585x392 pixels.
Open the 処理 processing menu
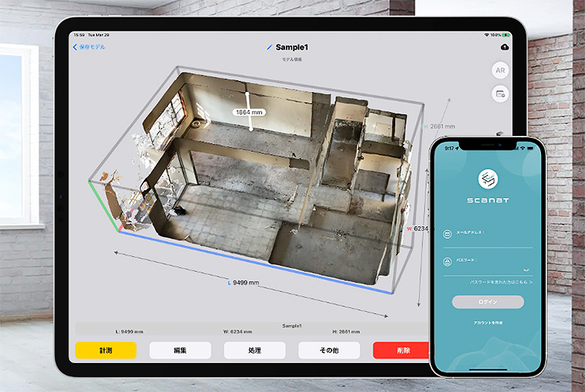tap(254, 350)
